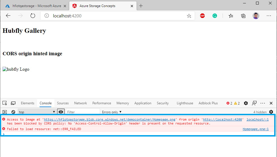This screenshot has width=277, height=157.
Task: Open the Adblock Plus DevTools panel
Action: click(x=208, y=103)
